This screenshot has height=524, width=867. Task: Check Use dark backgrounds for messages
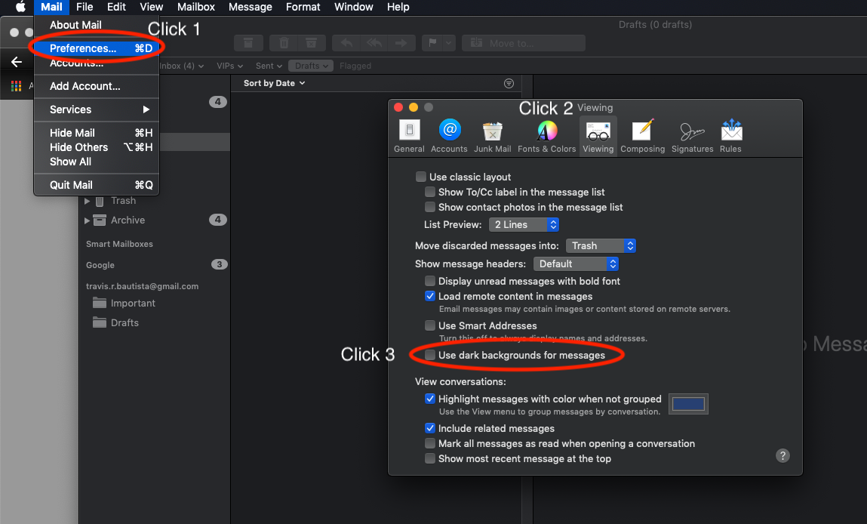[x=429, y=355]
